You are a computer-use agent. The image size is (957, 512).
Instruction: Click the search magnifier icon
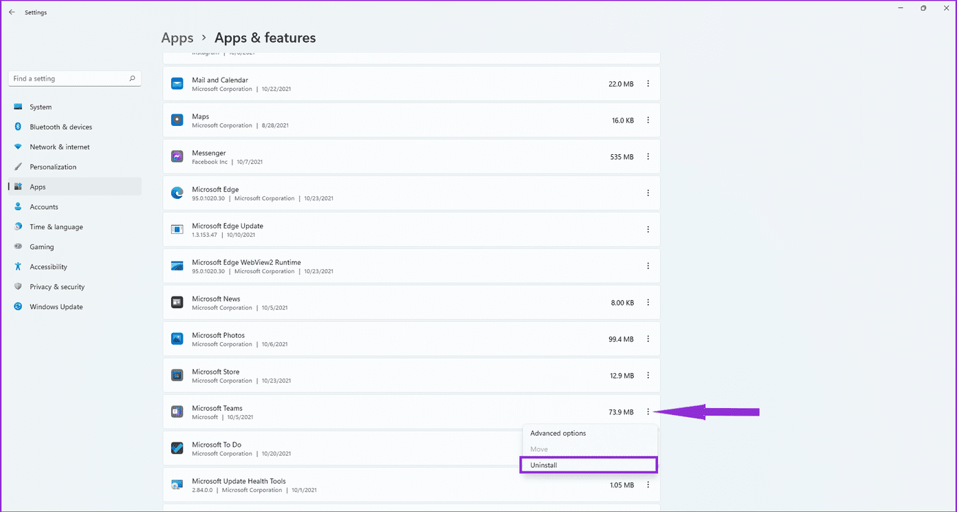[x=133, y=78]
